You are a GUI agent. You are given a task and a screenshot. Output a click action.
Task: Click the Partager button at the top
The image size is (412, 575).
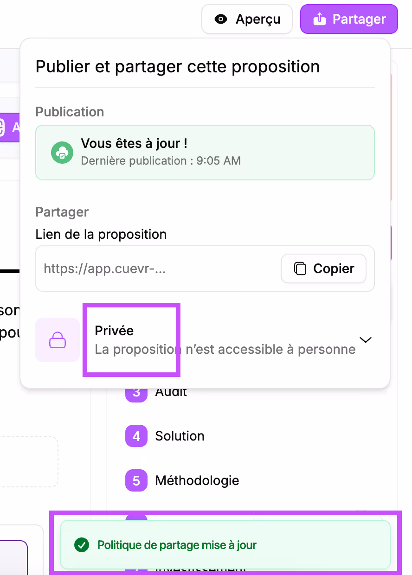pyautogui.click(x=348, y=19)
